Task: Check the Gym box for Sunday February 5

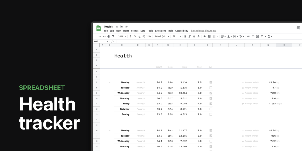Action: pos(211,114)
